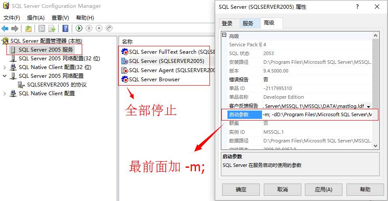Restart service using toolbar restart icon

pos(109,28)
